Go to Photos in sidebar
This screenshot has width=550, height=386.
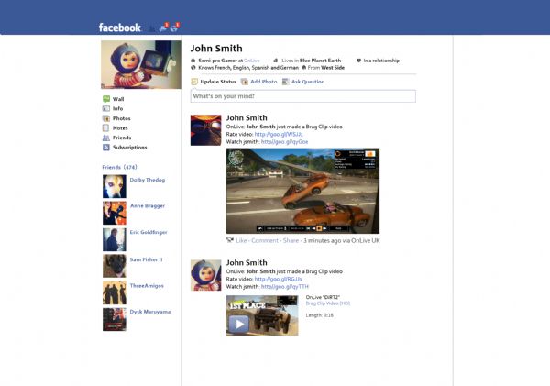point(120,118)
